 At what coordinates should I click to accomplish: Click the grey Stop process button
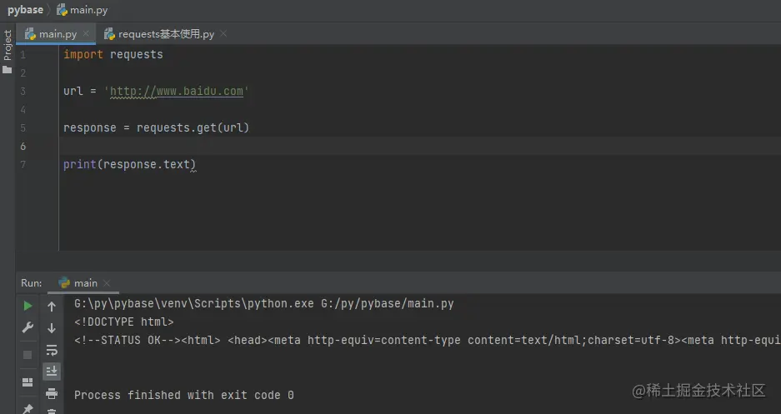point(28,355)
